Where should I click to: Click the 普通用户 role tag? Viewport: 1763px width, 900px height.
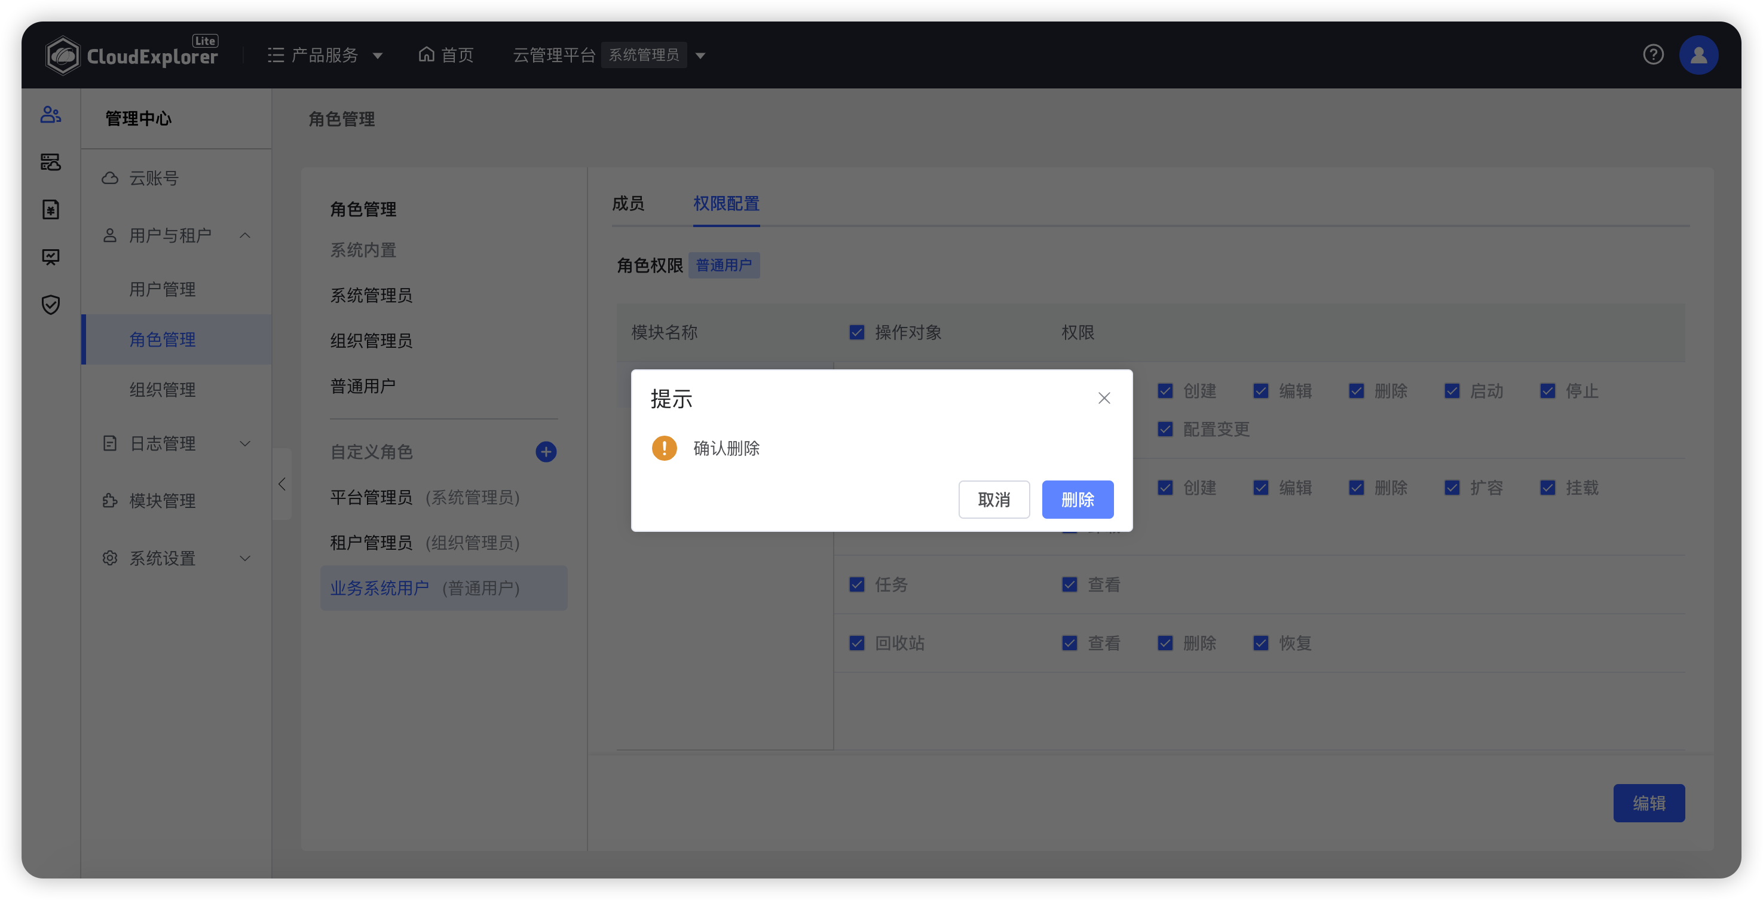tap(723, 265)
